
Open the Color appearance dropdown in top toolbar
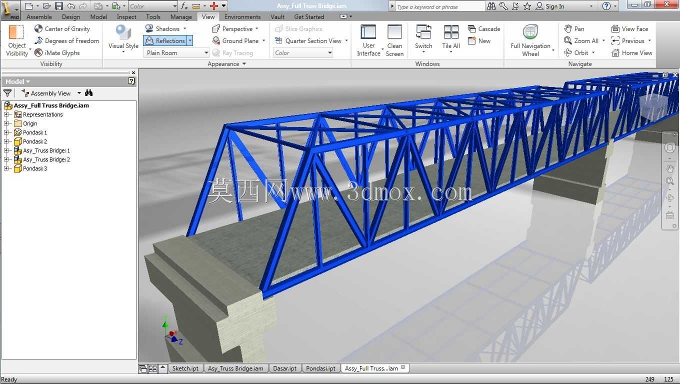coord(153,6)
